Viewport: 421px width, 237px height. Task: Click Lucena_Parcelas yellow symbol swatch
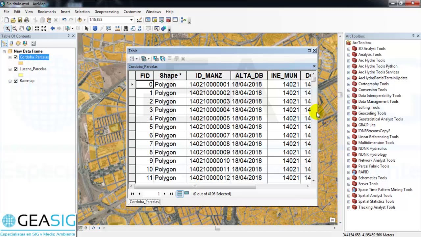[21, 75]
